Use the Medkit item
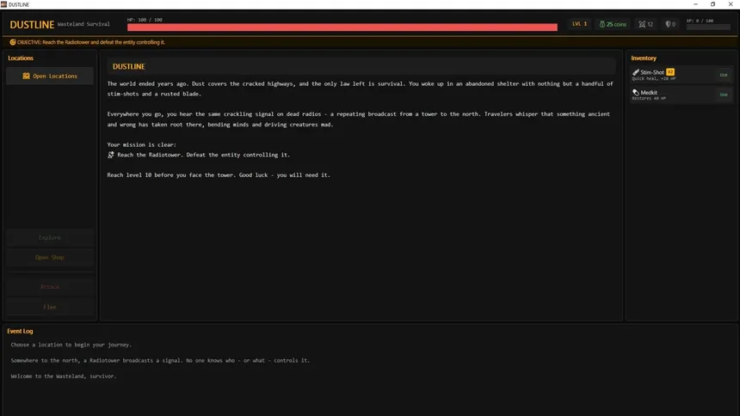This screenshot has height=416, width=740. point(724,95)
